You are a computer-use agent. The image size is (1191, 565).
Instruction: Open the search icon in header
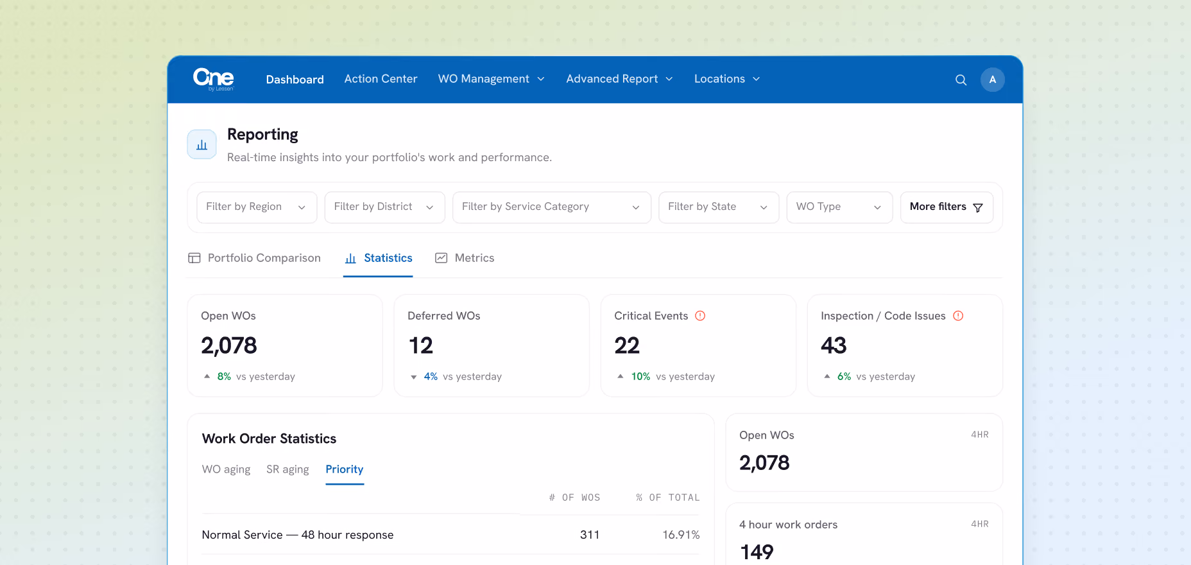961,80
